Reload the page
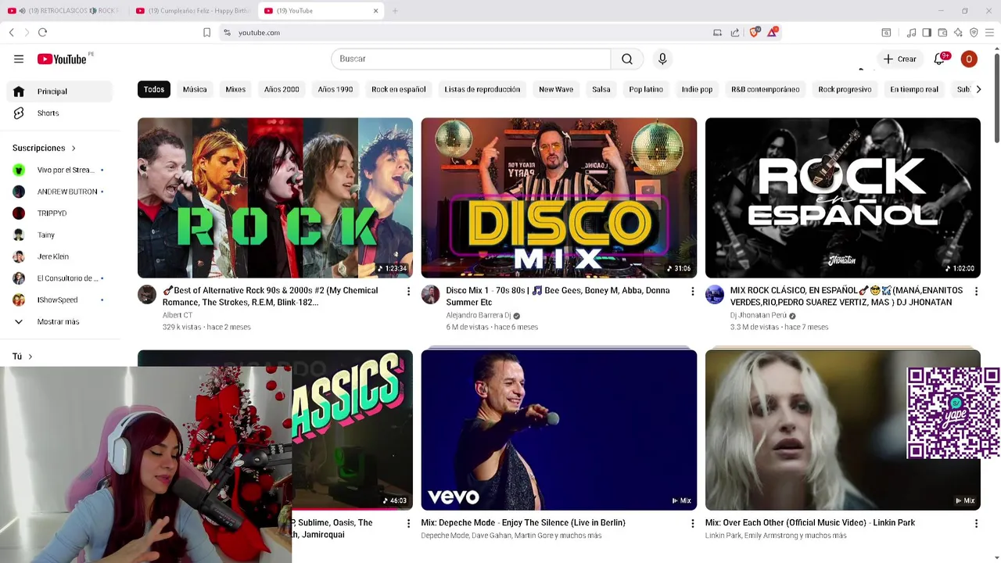Viewport: 1001px width, 563px height. 42,32
